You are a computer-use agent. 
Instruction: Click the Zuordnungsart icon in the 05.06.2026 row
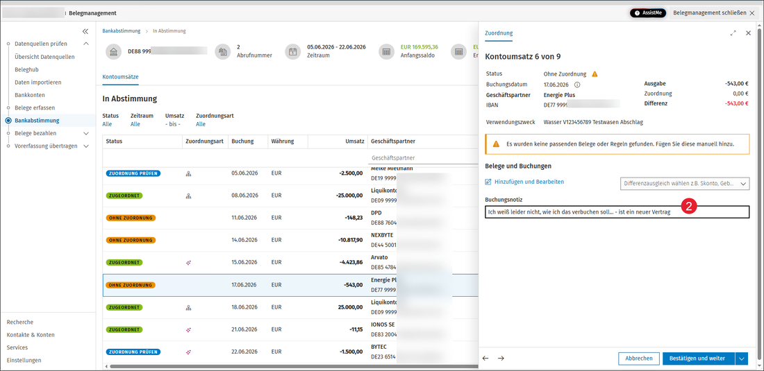click(x=188, y=173)
